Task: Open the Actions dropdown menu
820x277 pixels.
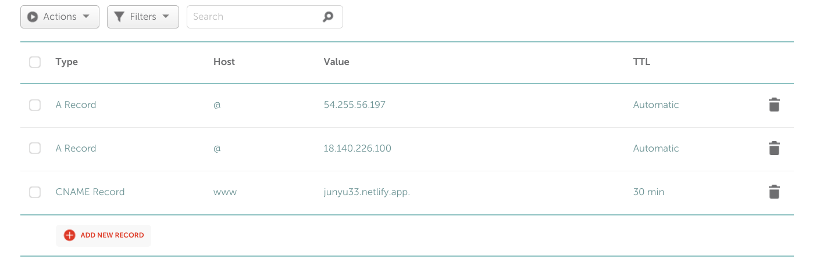Action: (x=60, y=17)
